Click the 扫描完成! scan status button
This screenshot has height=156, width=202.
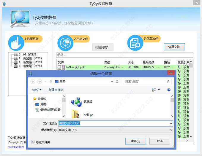click(x=103, y=47)
